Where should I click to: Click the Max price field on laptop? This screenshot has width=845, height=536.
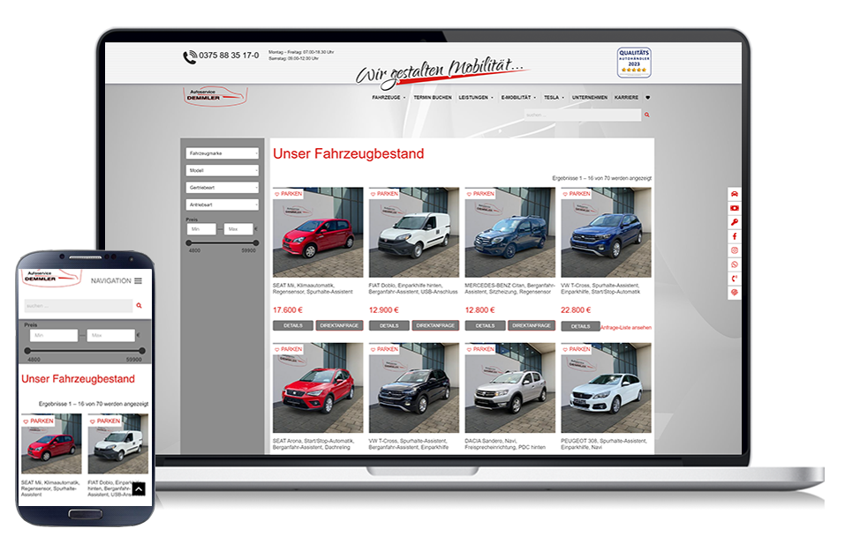[x=238, y=228]
